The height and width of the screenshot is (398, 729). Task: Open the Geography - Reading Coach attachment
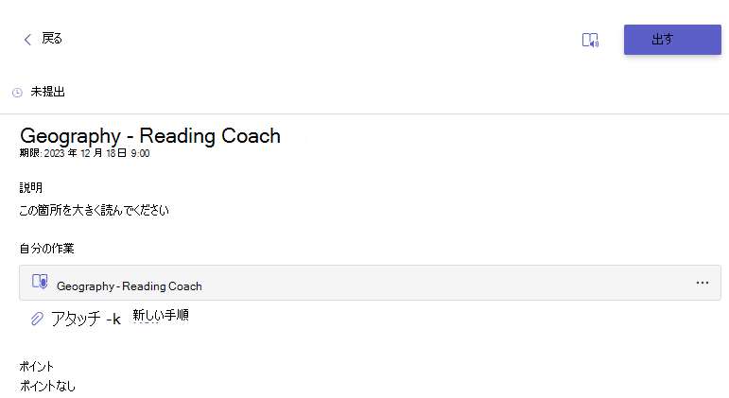[x=130, y=286]
